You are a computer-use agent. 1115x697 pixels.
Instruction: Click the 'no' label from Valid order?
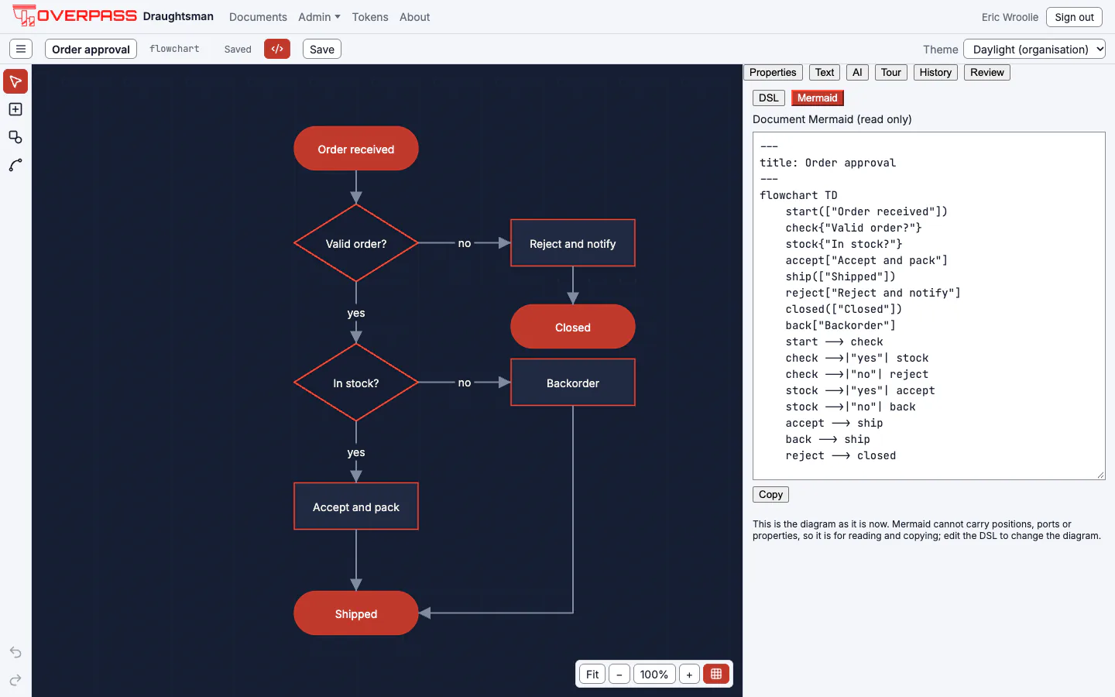[x=465, y=243]
